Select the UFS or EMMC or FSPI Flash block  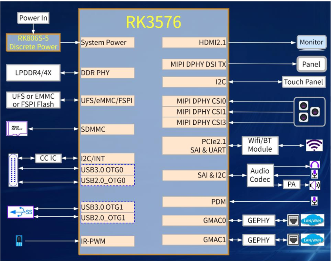33,100
